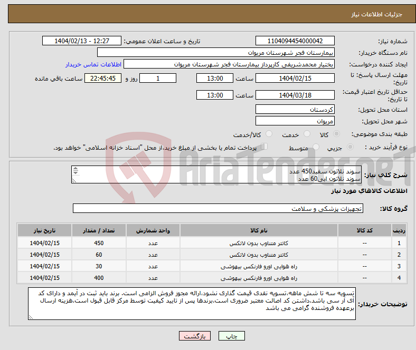Select the متوسط purchase type radio
The height and width of the screenshot is (350, 416).
[x=316, y=147]
